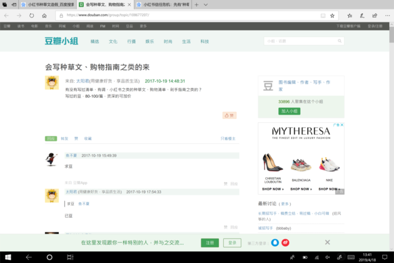Open 电影 in the top Douban bar
Viewport: 394px width, 263px height.
tap(34, 26)
